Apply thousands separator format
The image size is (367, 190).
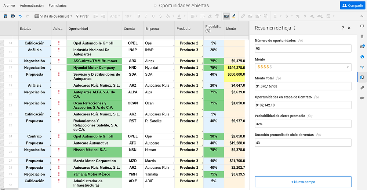[x=305, y=16]
